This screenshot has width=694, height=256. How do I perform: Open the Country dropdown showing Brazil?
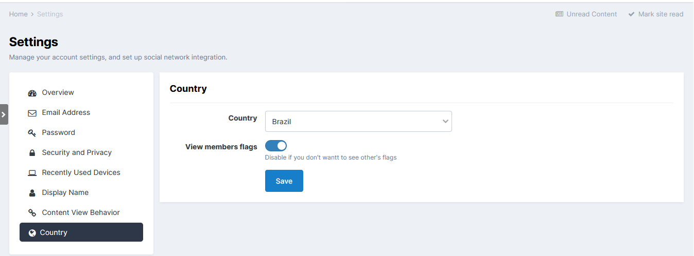click(353, 122)
